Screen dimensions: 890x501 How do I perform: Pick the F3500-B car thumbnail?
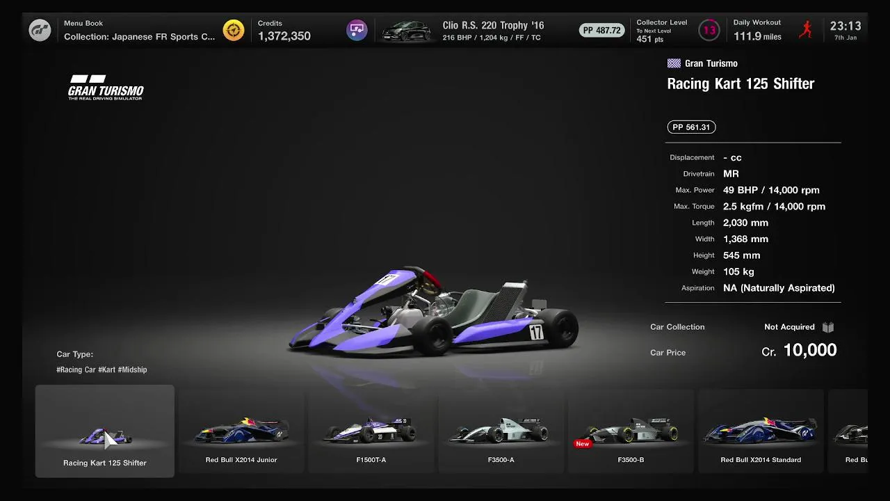631,431
